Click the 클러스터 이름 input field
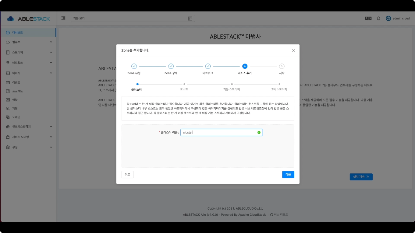 click(x=221, y=132)
